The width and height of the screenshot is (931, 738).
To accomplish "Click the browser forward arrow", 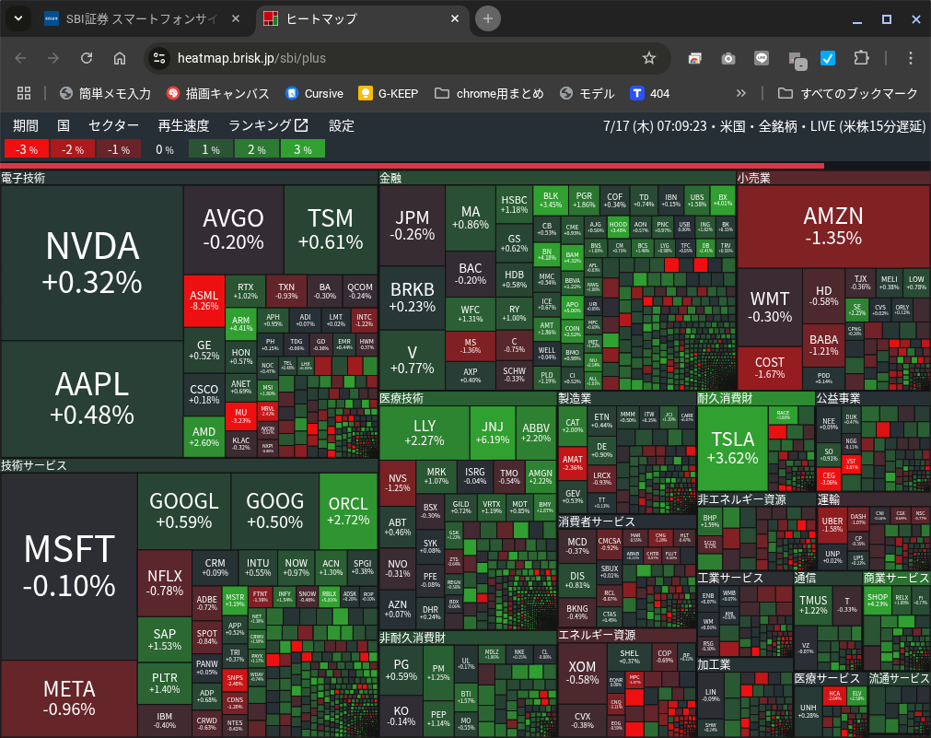I will pos(53,58).
